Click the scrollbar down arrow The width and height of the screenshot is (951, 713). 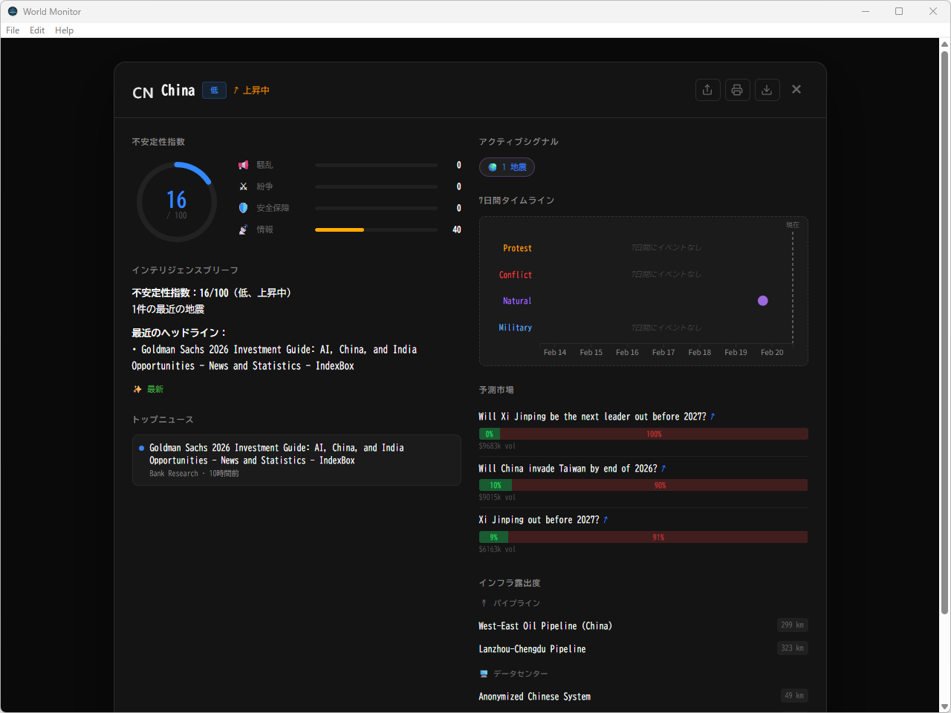click(x=945, y=706)
